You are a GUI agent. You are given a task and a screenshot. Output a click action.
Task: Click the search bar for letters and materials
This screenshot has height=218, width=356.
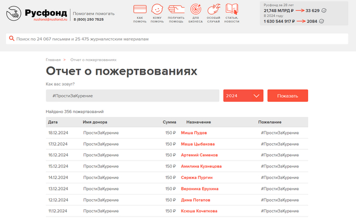pyautogui.click(x=178, y=39)
